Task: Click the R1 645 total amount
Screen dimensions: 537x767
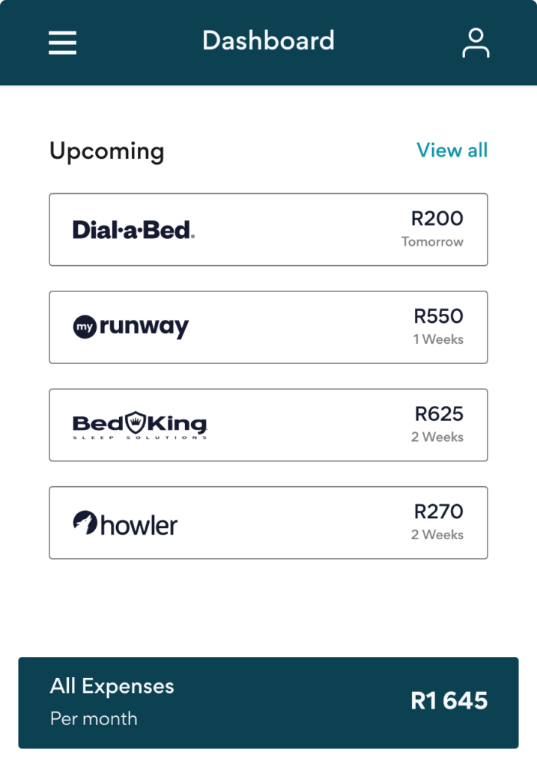Action: [449, 701]
